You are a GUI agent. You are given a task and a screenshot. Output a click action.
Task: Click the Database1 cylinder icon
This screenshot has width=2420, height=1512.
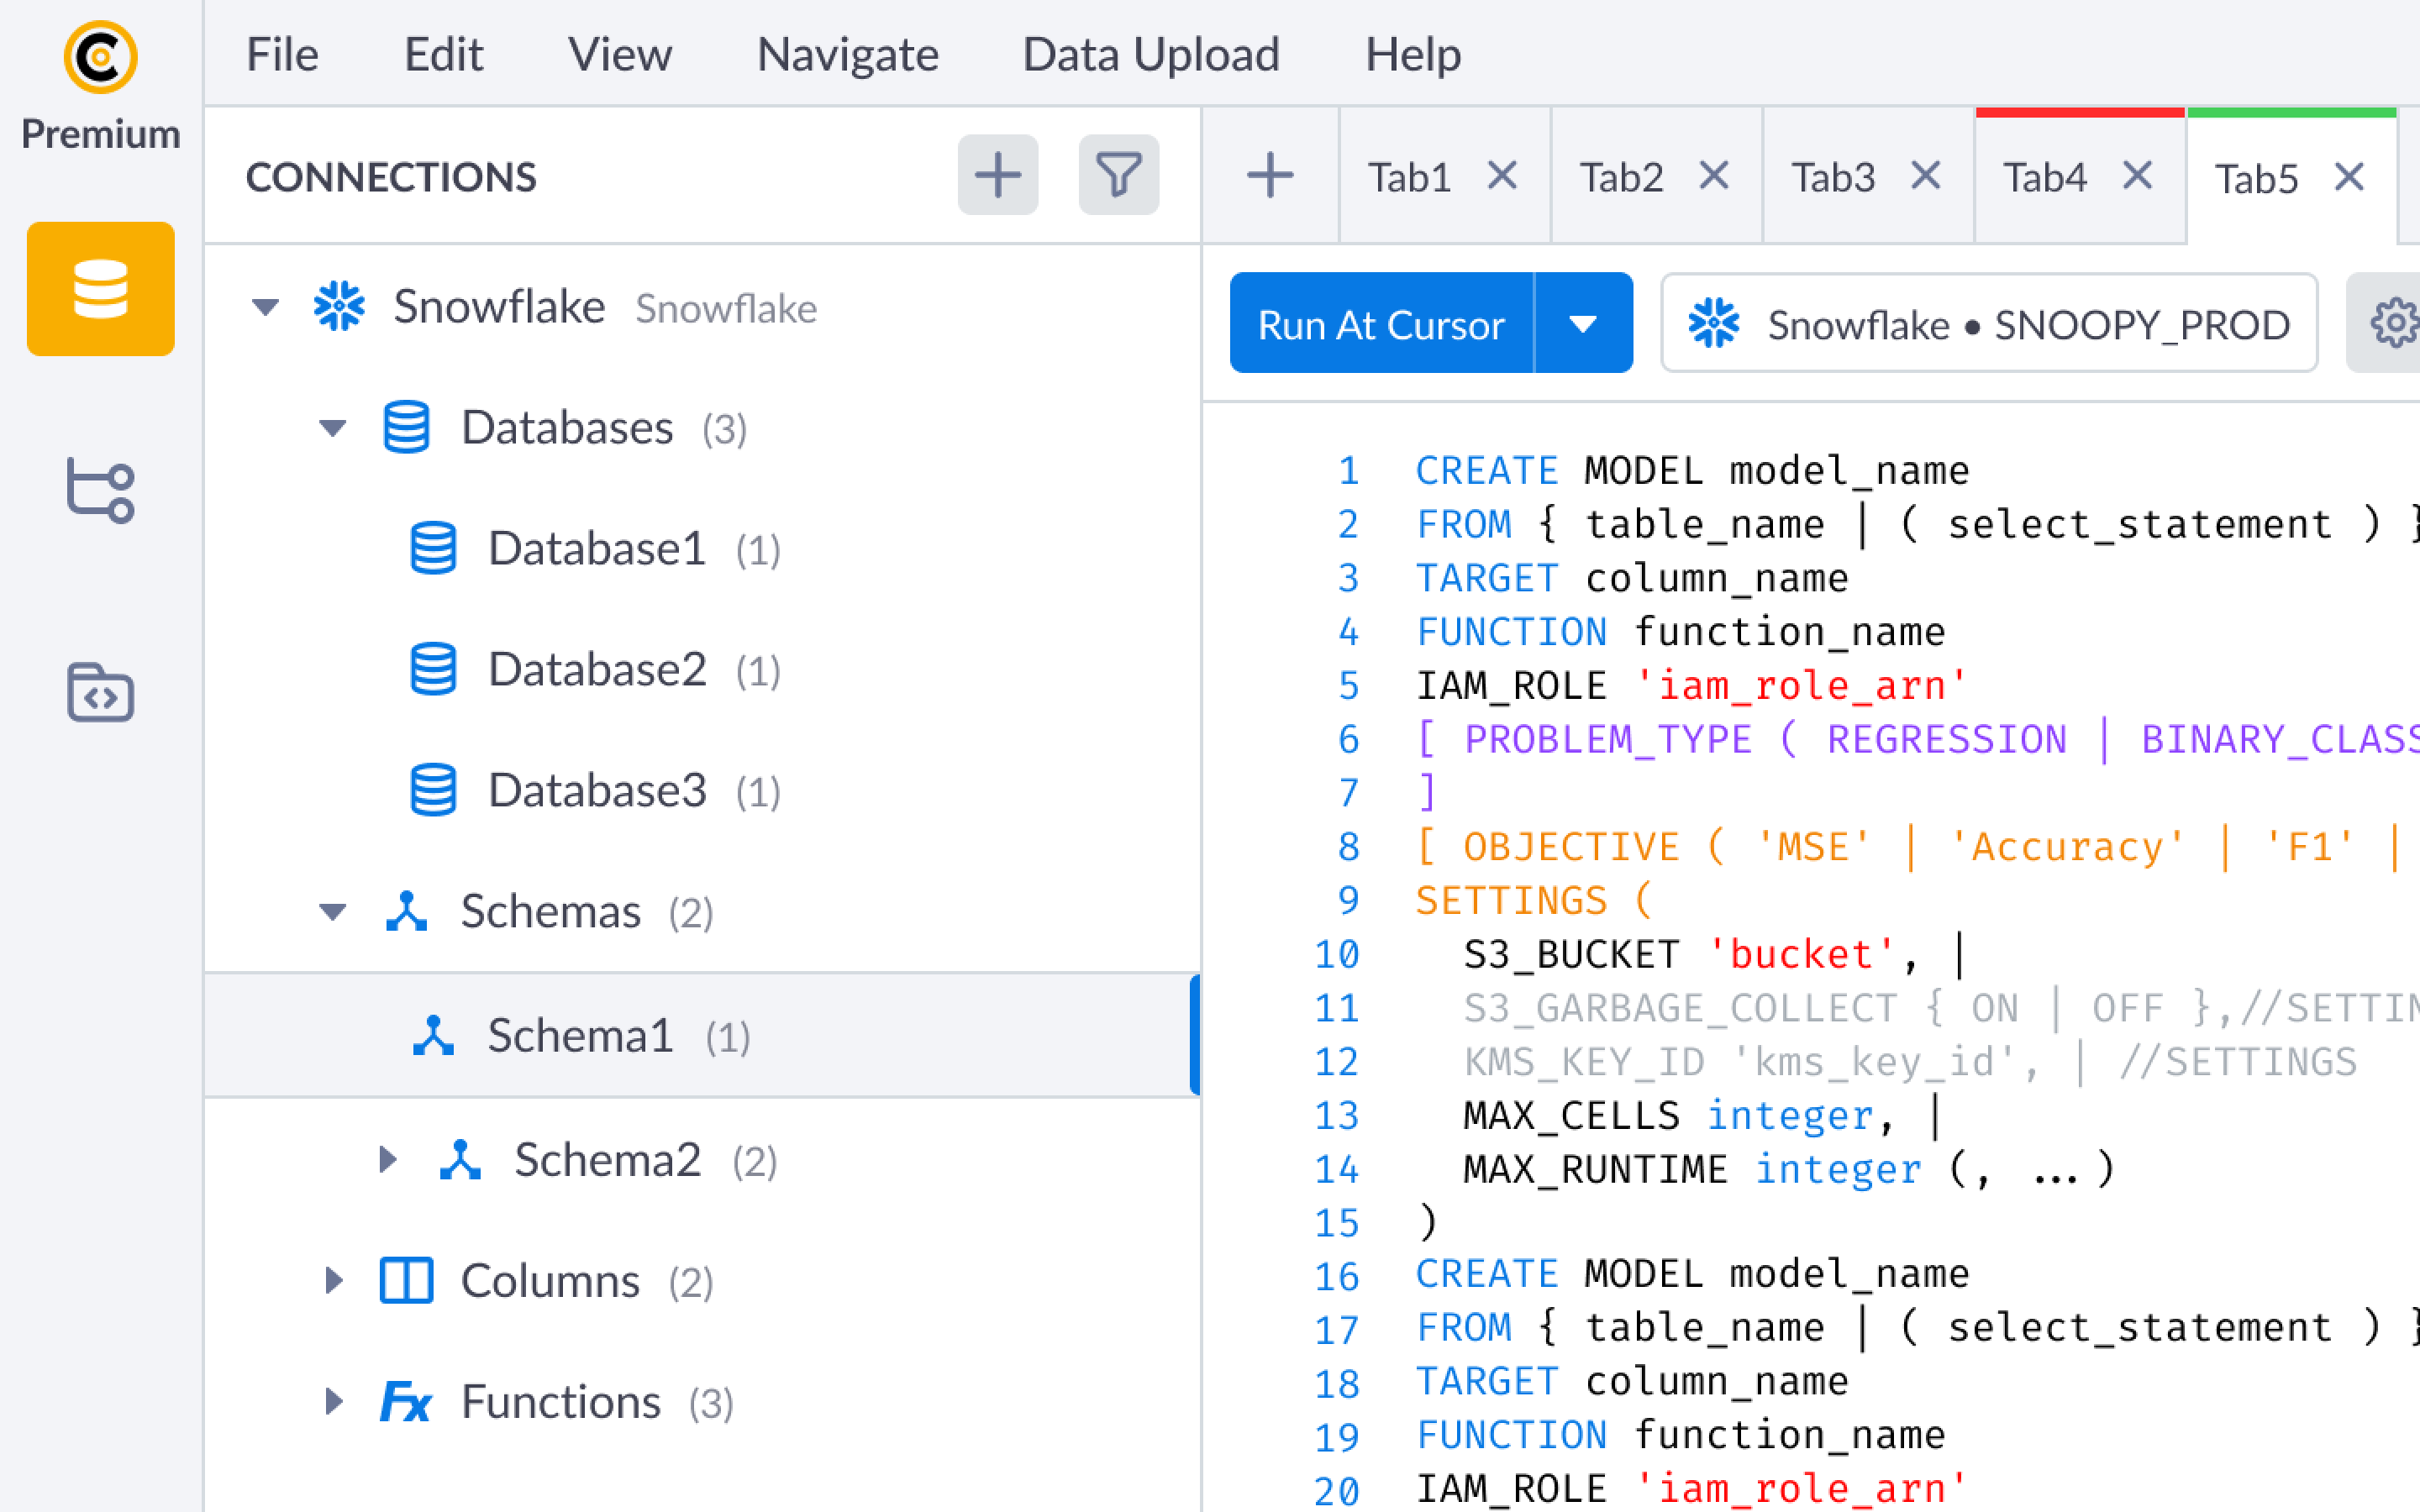coord(433,548)
